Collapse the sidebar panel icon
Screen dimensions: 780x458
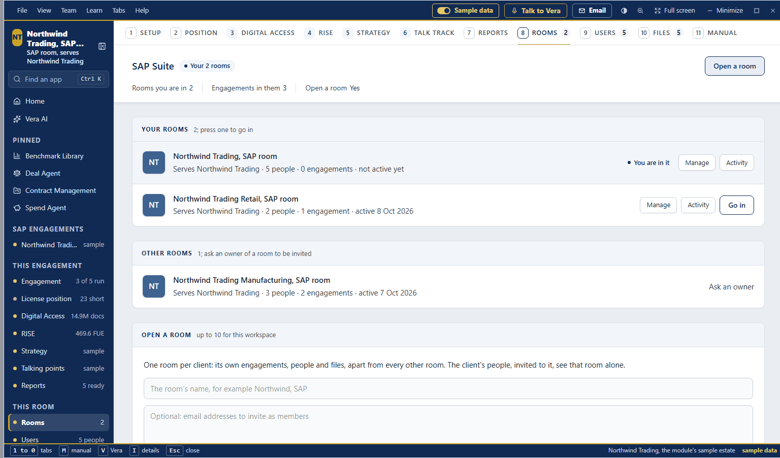tap(102, 46)
